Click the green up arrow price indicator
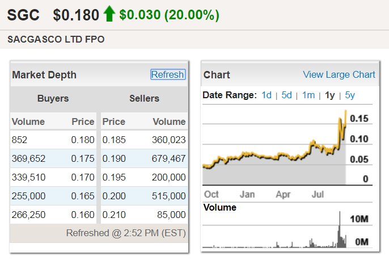Viewport: 389px width, 260px height. coord(109,14)
